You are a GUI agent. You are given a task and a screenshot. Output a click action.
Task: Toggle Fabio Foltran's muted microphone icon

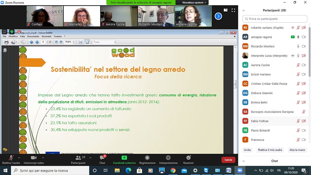(x=298, y=121)
